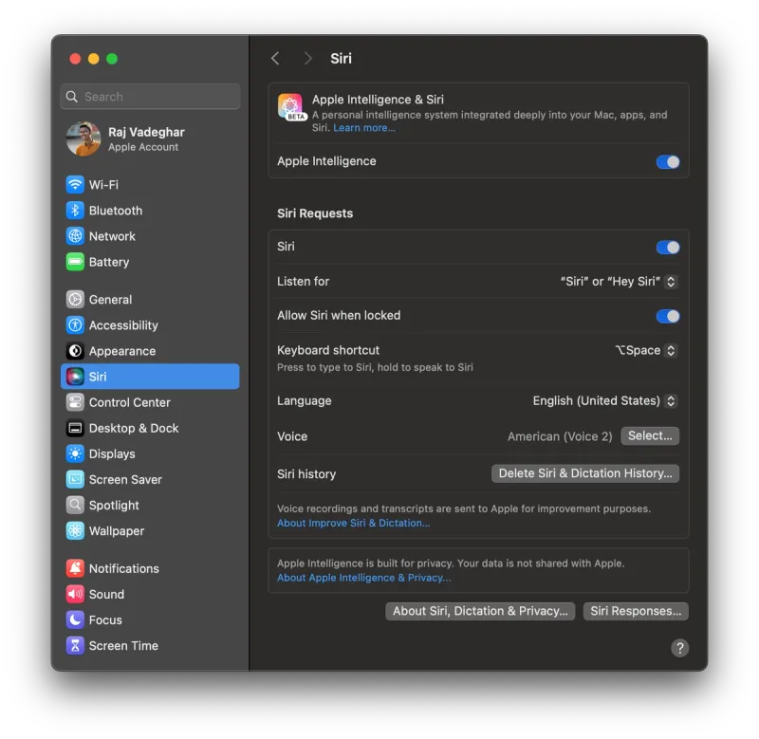Click the Siri icon in sidebar
This screenshot has width=759, height=739.
(75, 376)
